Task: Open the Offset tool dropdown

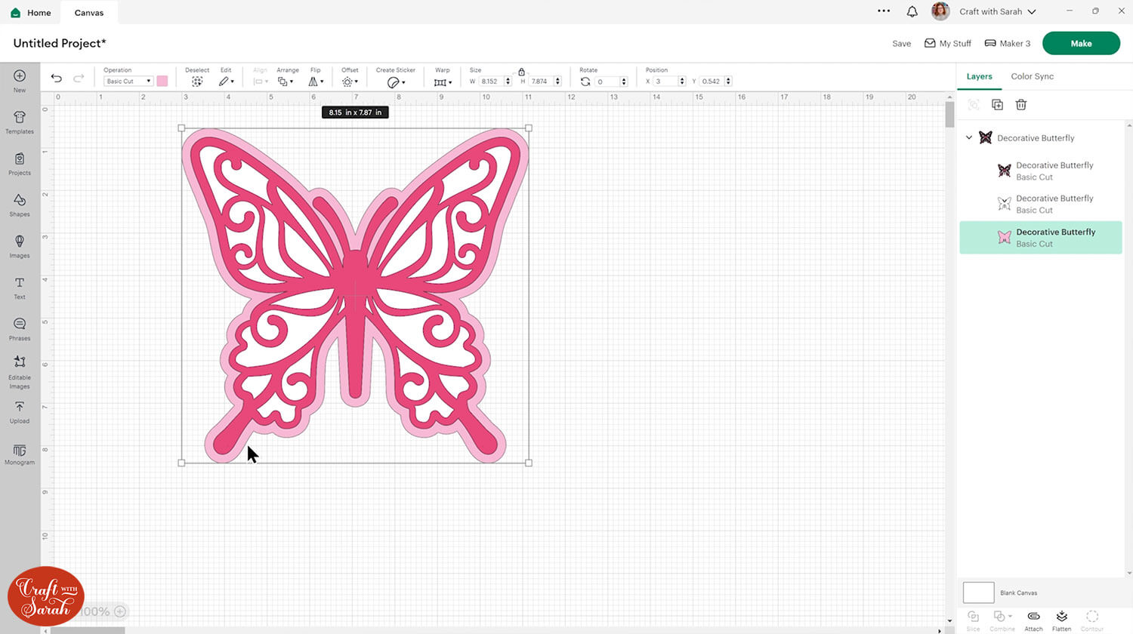Action: [350, 82]
